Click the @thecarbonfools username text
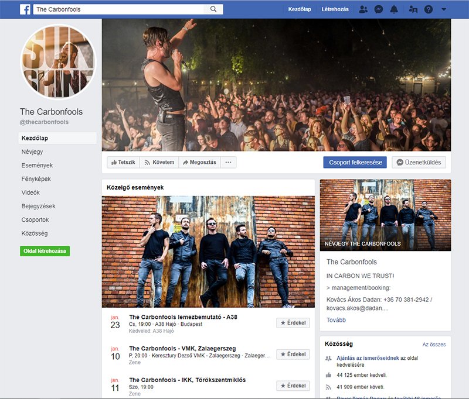Image resolution: width=469 pixels, height=399 pixels. coord(44,122)
